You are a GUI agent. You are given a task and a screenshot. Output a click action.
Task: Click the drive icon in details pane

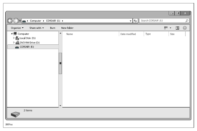(15, 115)
